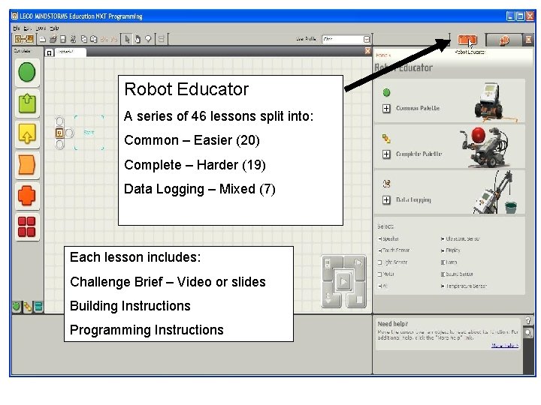
Task: Toggle the Sound Sensor checkbox
Action: [443, 274]
